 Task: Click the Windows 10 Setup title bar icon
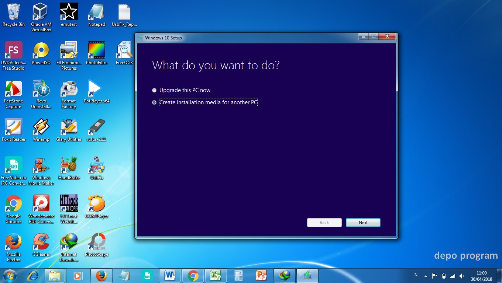coord(141,38)
